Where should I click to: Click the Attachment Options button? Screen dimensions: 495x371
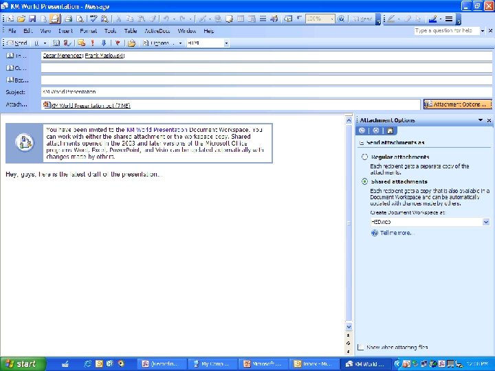457,104
